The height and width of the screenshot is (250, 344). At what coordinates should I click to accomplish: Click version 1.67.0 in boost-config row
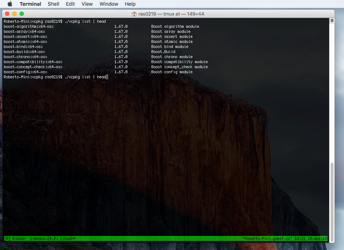pyautogui.click(x=121, y=72)
